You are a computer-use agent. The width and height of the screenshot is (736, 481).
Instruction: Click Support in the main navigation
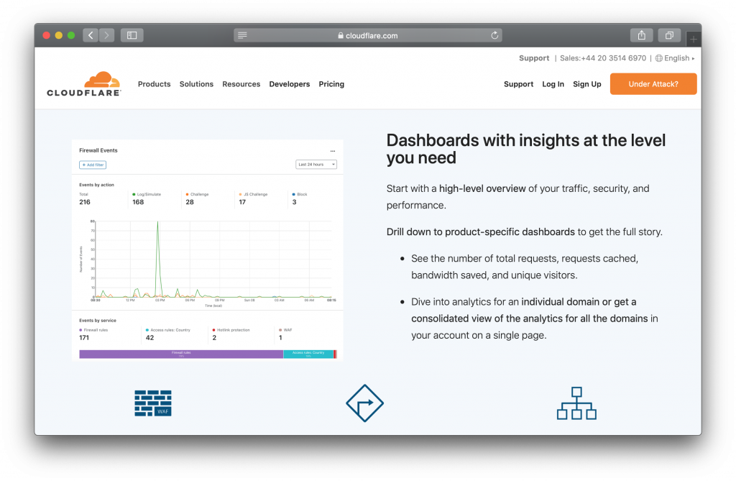[x=519, y=84]
